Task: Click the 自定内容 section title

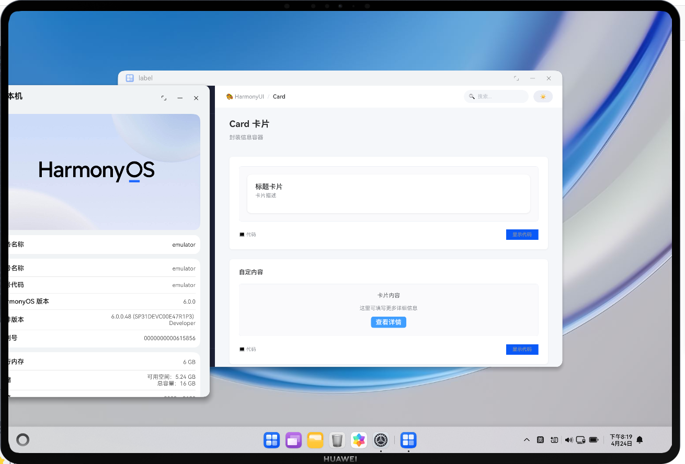Action: point(251,272)
